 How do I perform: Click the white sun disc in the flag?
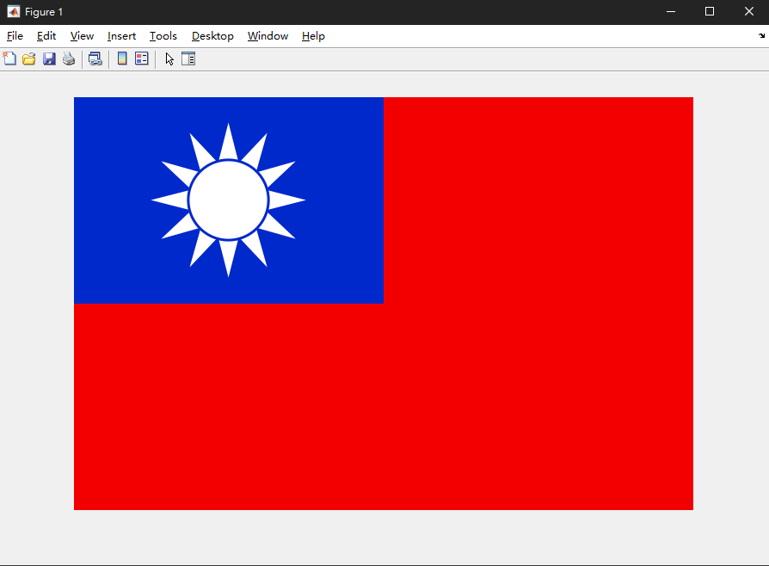(x=229, y=200)
